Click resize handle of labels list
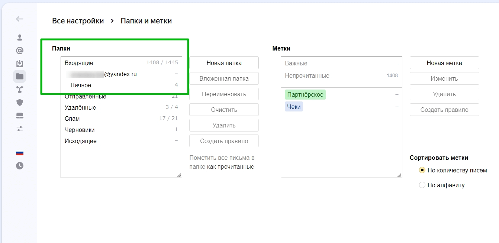This screenshot has height=243, width=499. pyautogui.click(x=400, y=175)
